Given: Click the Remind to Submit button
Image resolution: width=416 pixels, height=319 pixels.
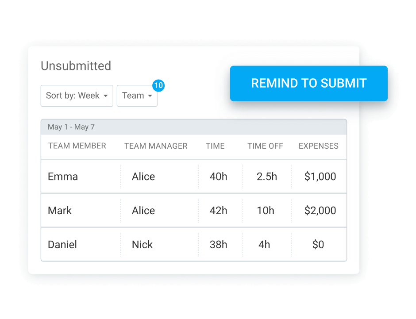Looking at the screenshot, I should coord(308,83).
